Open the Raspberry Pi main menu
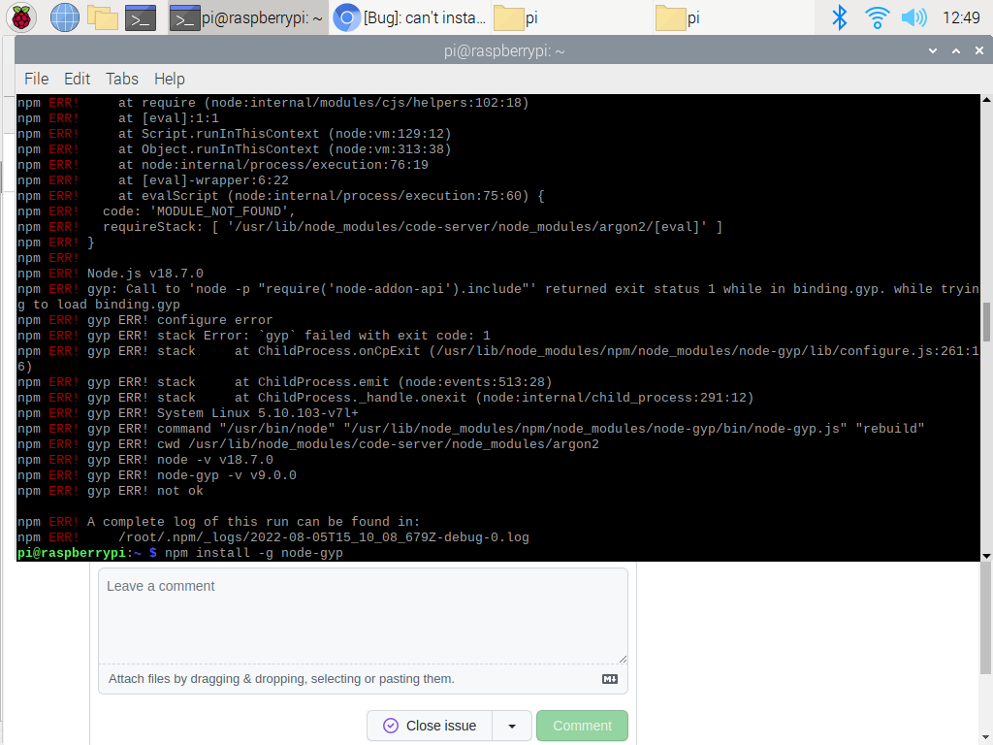Image resolution: width=993 pixels, height=745 pixels. point(21,17)
